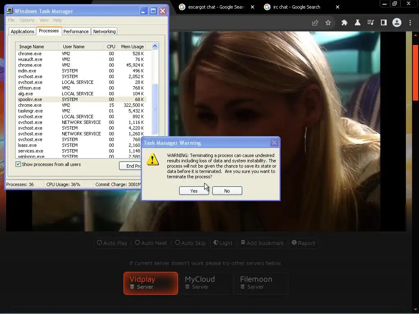The image size is (419, 314).
Task: Switch to the Applications tab
Action: pyautogui.click(x=23, y=31)
